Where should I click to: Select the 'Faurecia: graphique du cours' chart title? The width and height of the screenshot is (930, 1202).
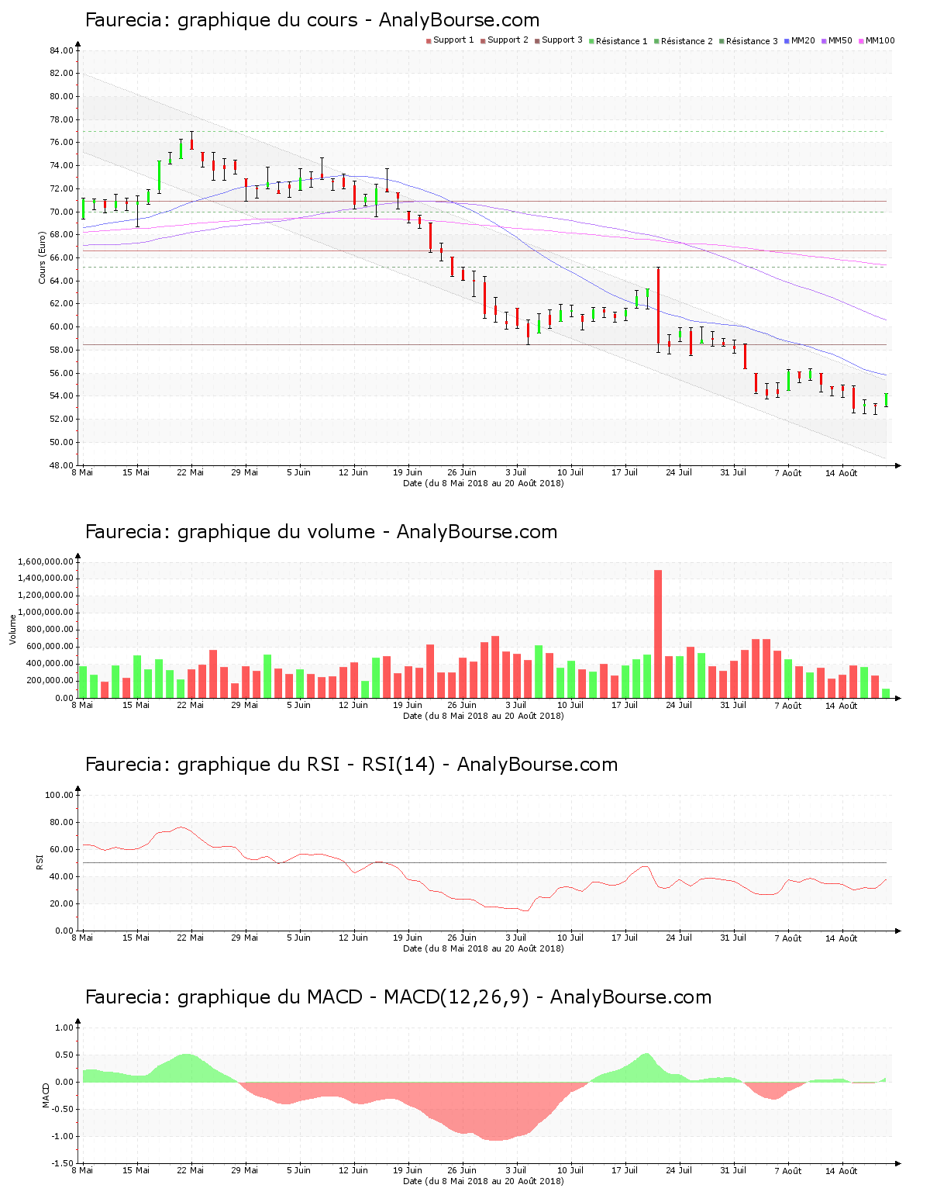pyautogui.click(x=310, y=19)
